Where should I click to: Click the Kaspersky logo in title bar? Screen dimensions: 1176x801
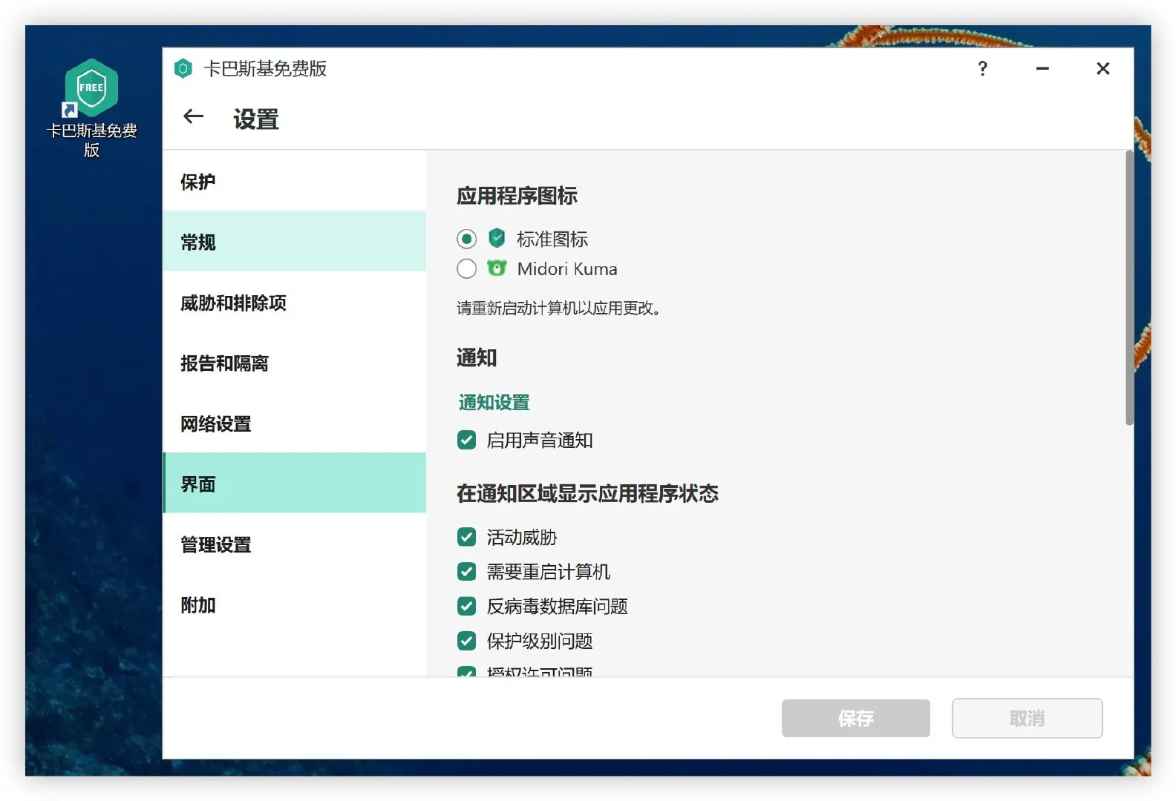pos(183,69)
